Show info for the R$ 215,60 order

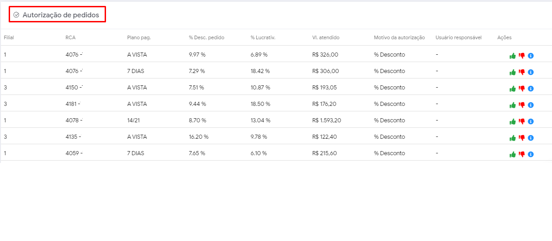click(x=531, y=154)
